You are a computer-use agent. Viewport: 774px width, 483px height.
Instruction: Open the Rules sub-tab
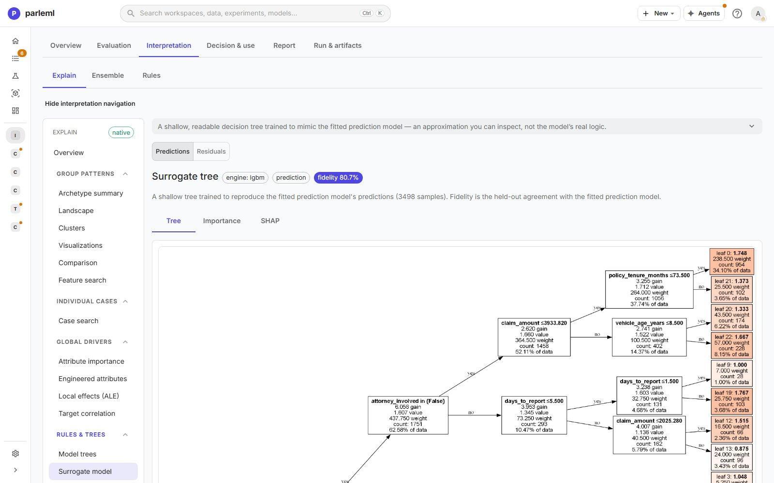(151, 75)
